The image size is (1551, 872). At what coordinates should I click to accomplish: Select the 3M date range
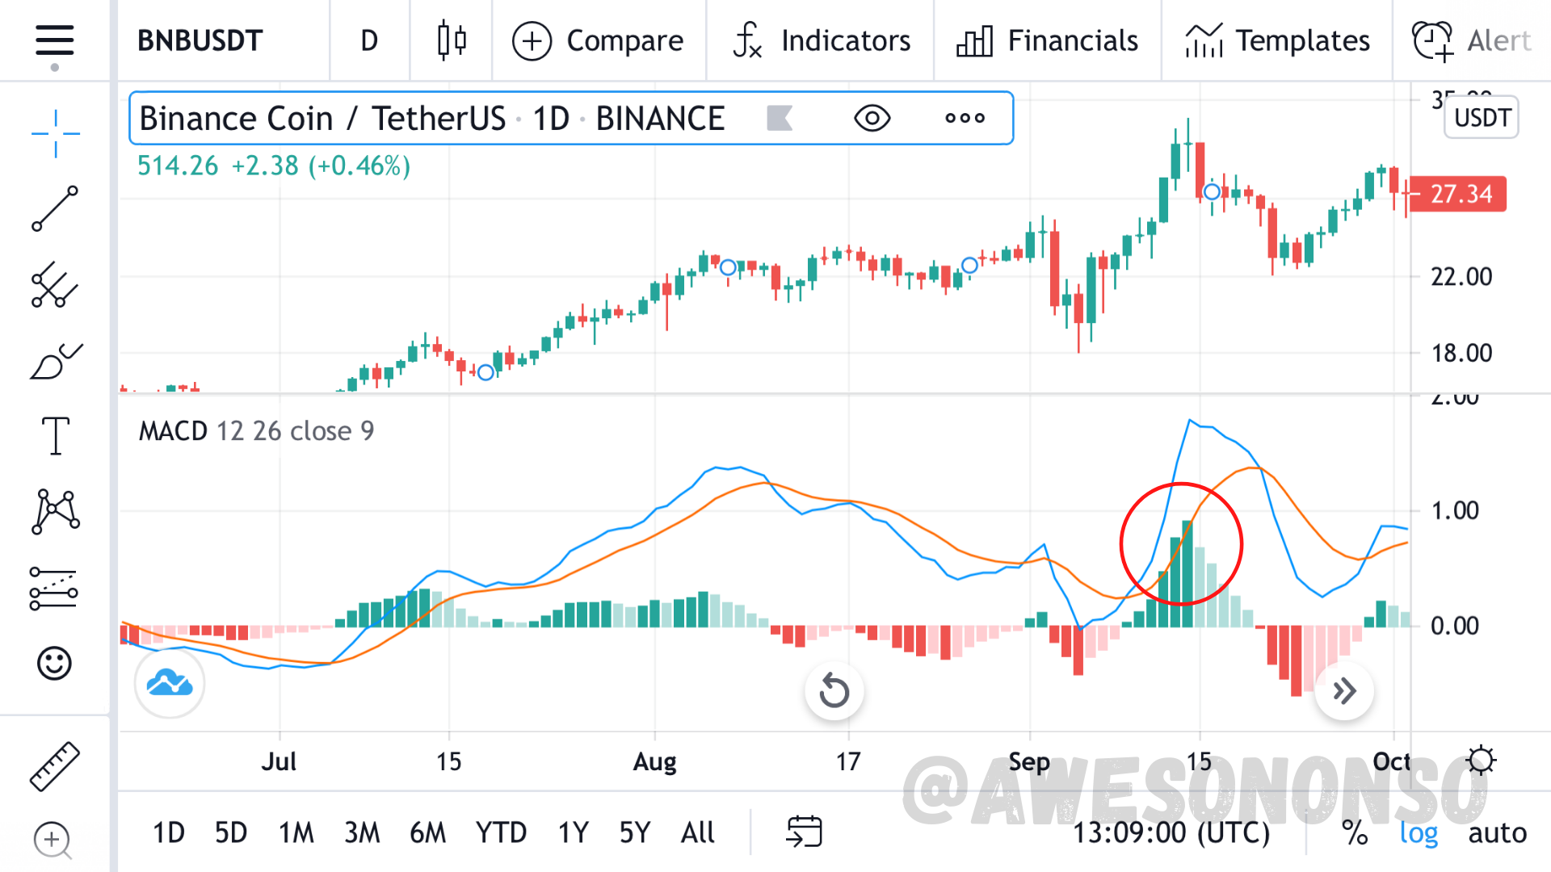tap(361, 832)
